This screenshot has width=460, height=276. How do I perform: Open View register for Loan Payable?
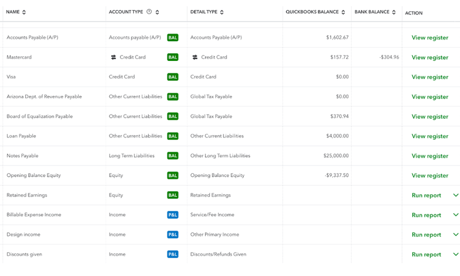(430, 136)
